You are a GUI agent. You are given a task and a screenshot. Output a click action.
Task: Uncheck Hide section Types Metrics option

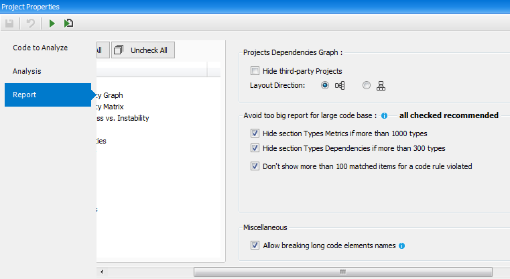tap(255, 133)
